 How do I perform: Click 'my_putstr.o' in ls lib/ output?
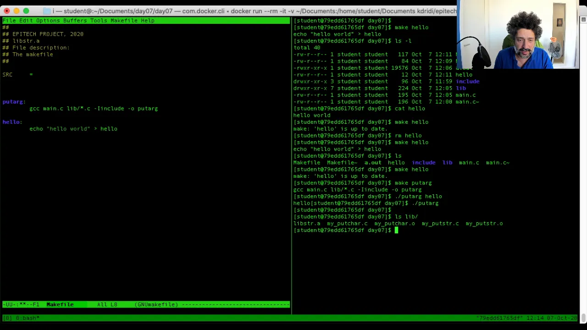(484, 224)
